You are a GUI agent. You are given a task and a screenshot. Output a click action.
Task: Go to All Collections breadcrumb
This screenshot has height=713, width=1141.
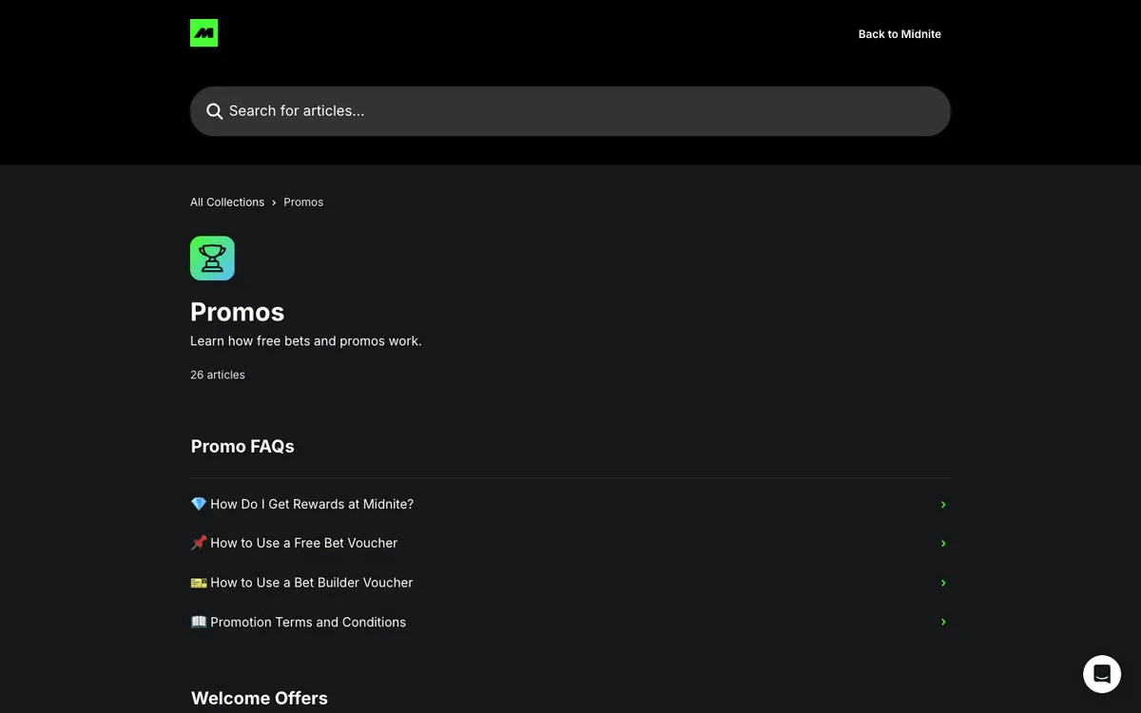227,202
